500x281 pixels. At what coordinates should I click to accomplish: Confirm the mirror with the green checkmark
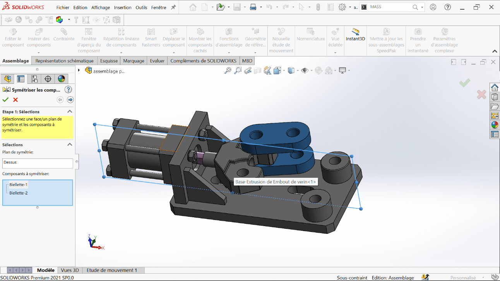tap(5, 100)
